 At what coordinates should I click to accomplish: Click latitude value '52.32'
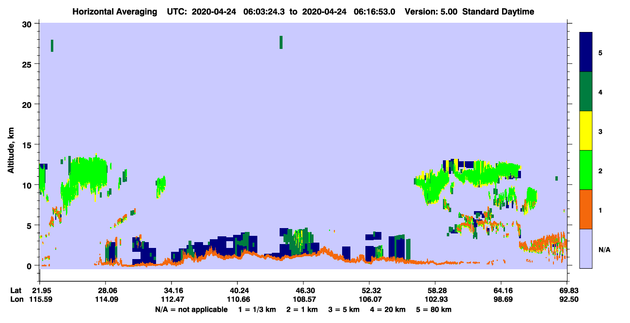(x=369, y=291)
